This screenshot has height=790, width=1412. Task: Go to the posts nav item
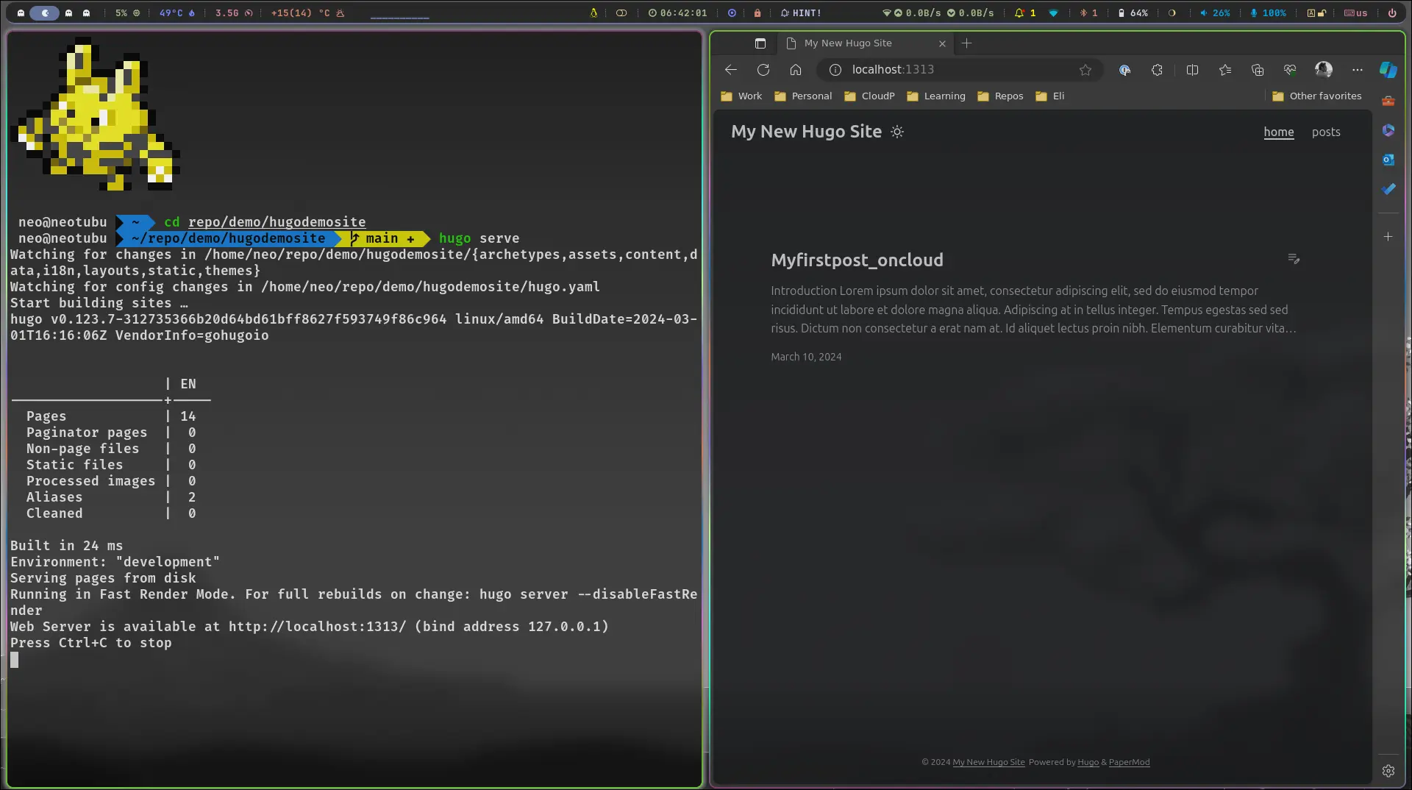pos(1326,132)
